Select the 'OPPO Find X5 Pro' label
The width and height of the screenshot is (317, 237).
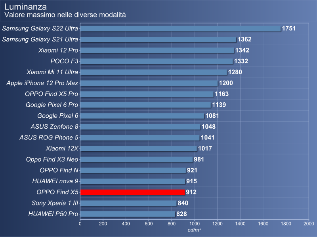coord(52,94)
